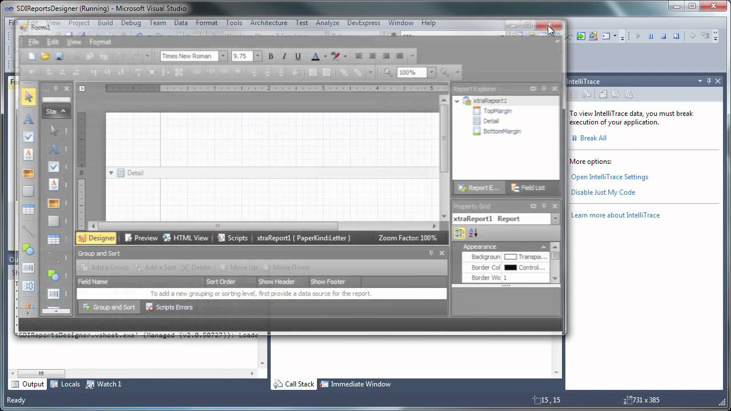Select the Label tool in outer toolbox strip
The height and width of the screenshot is (411, 731).
click(x=29, y=119)
